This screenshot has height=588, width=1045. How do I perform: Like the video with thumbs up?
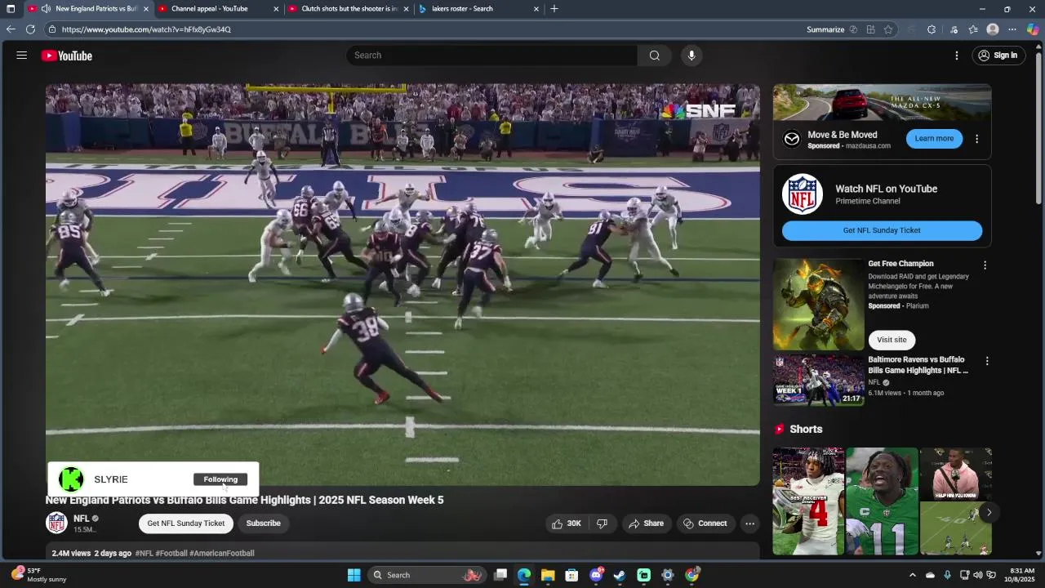pos(566,523)
